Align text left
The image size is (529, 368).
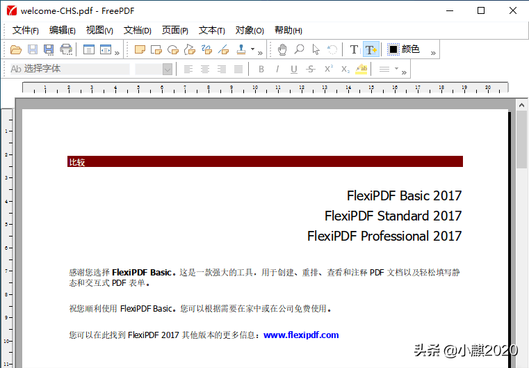(188, 69)
